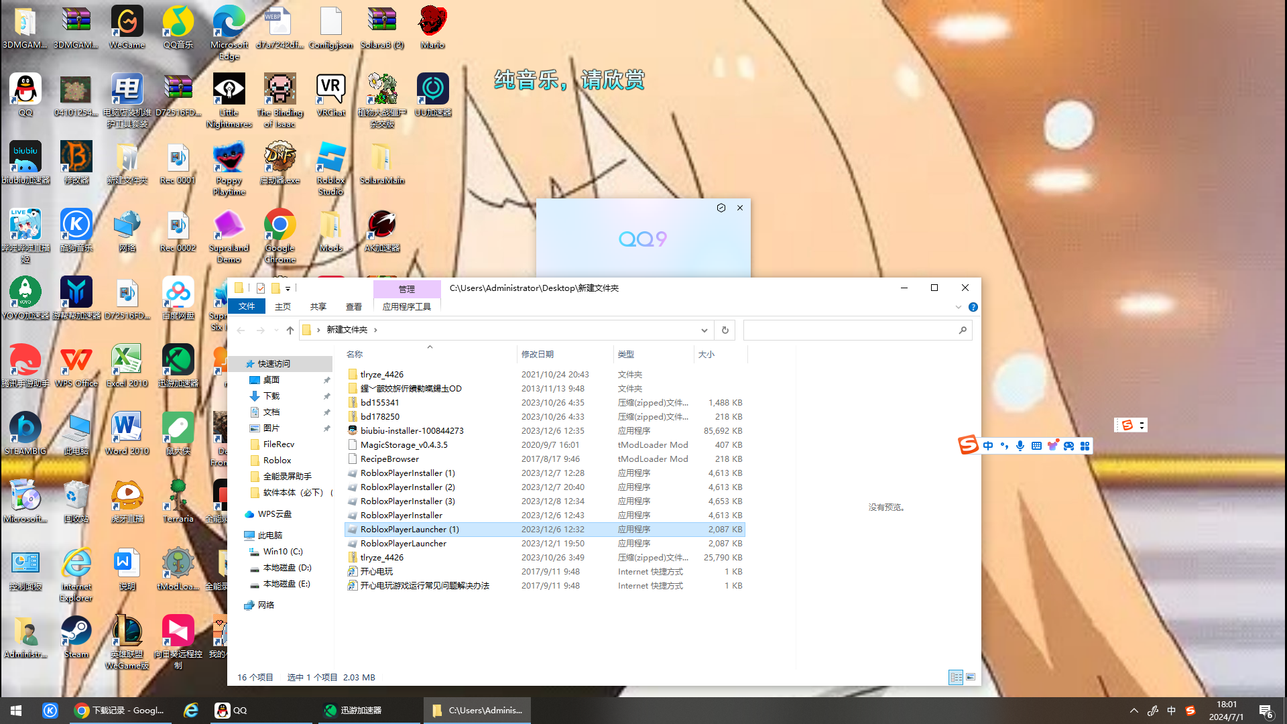Launch AK加速器 desktop icon
The height and width of the screenshot is (724, 1287).
[382, 231]
